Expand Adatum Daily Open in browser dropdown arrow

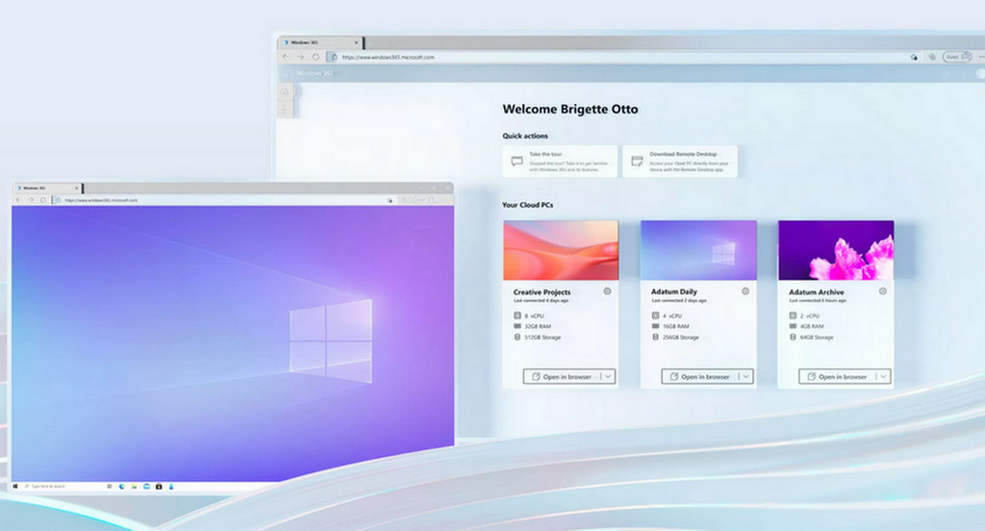point(745,377)
